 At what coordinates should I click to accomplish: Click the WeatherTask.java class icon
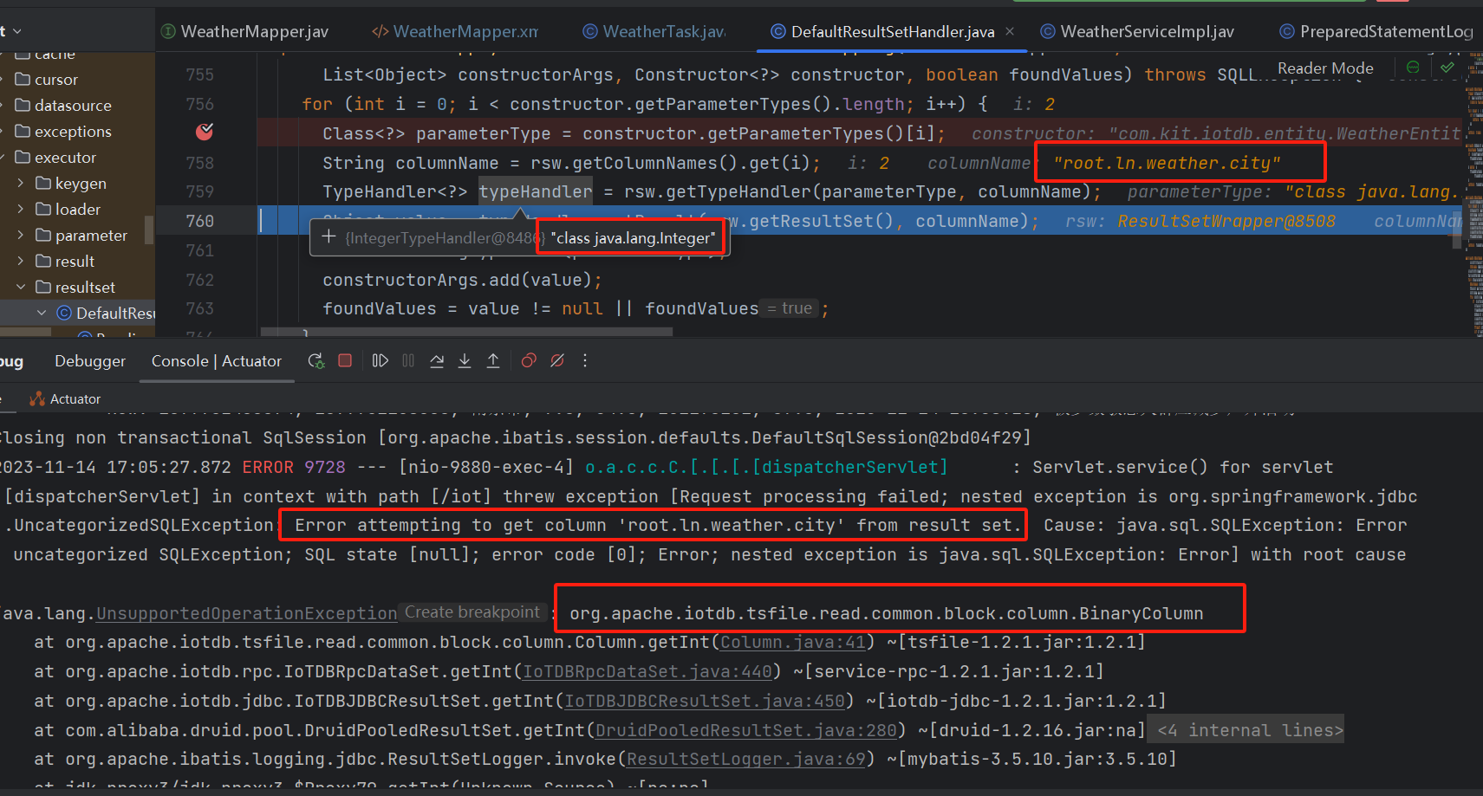(590, 31)
